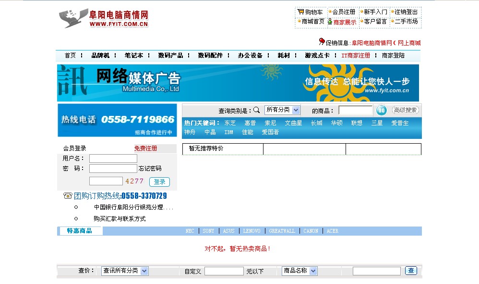
Task: Click the 商家展示 link
Action: point(345,22)
